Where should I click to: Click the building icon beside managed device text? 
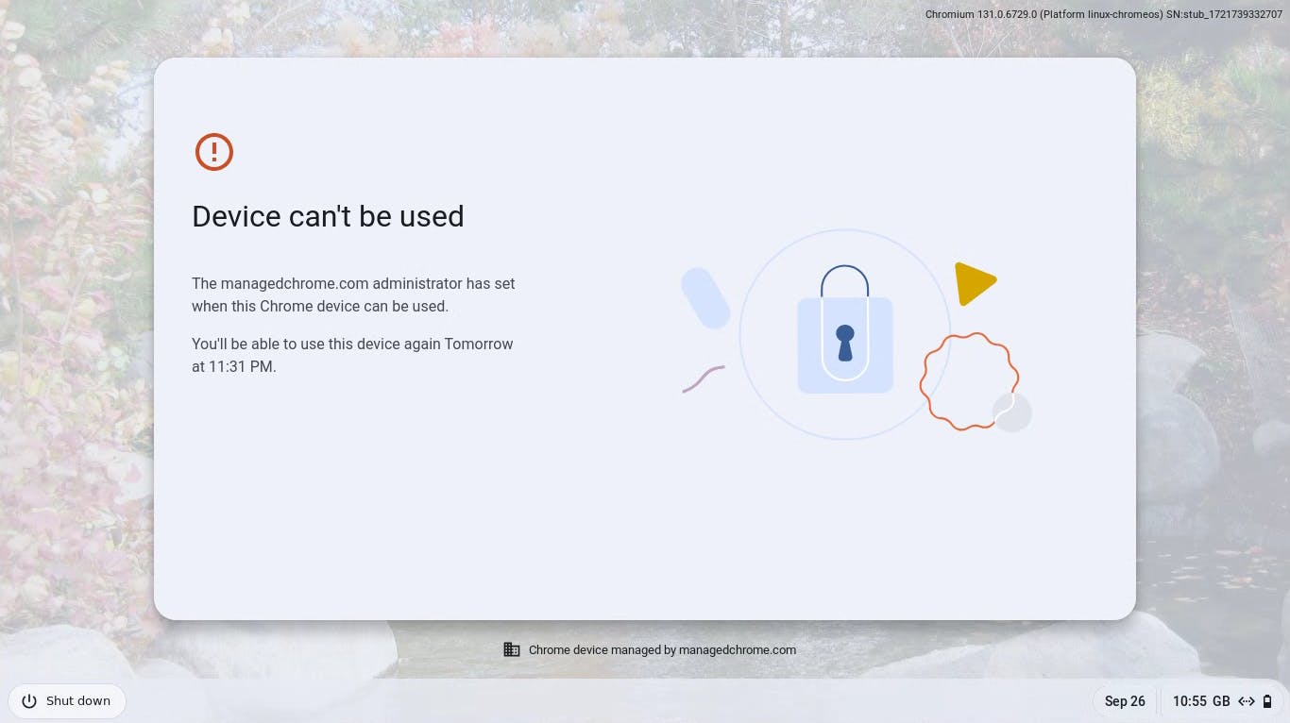(x=512, y=649)
